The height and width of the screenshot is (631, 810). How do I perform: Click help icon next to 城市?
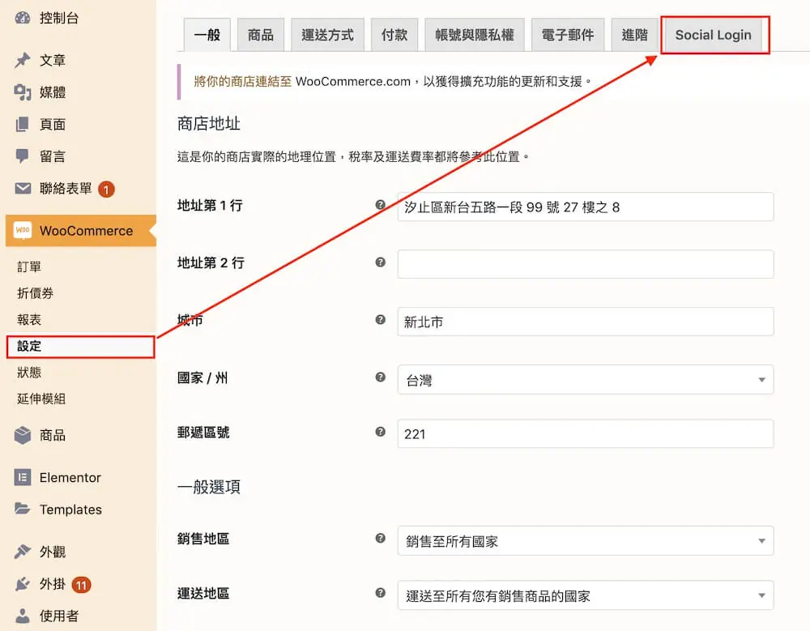point(380,319)
